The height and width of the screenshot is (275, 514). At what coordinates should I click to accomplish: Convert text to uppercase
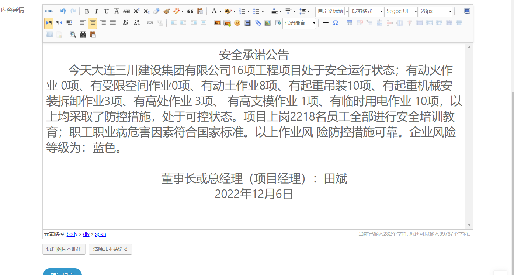[125, 23]
